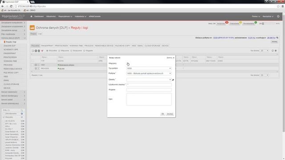Screen dimensions: 285x160
Task: Click the sync icon after the oczekujące percentage
Action: tap(277, 38)
